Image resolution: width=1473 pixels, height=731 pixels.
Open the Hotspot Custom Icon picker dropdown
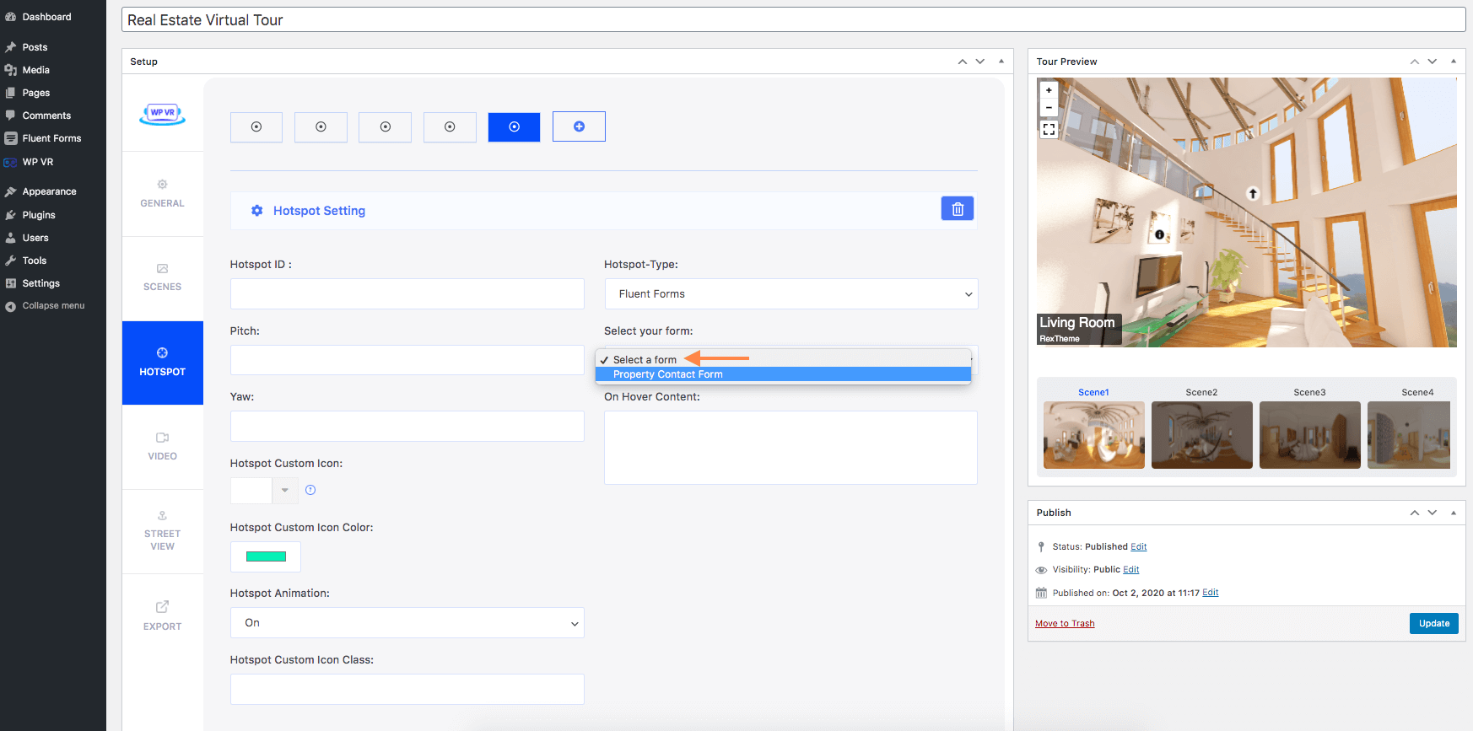pyautogui.click(x=285, y=490)
